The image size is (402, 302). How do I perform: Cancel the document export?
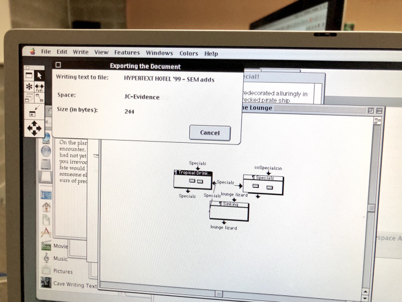[209, 133]
